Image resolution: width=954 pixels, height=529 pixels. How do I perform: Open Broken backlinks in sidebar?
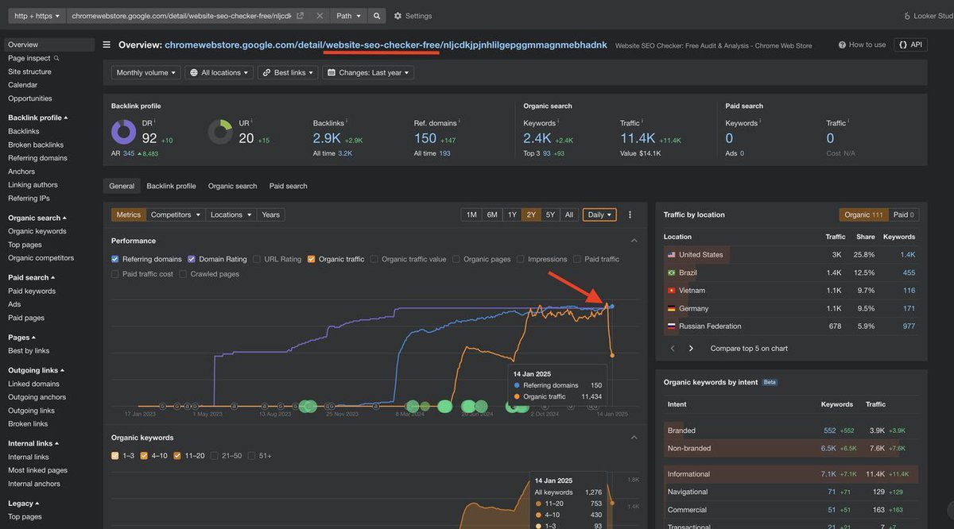[x=36, y=145]
